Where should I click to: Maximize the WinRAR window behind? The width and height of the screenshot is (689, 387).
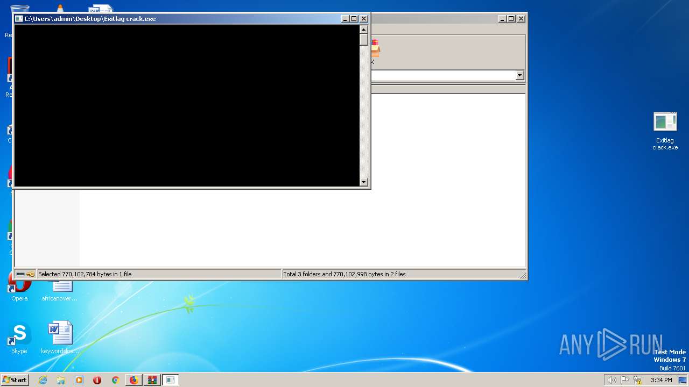pos(511,19)
